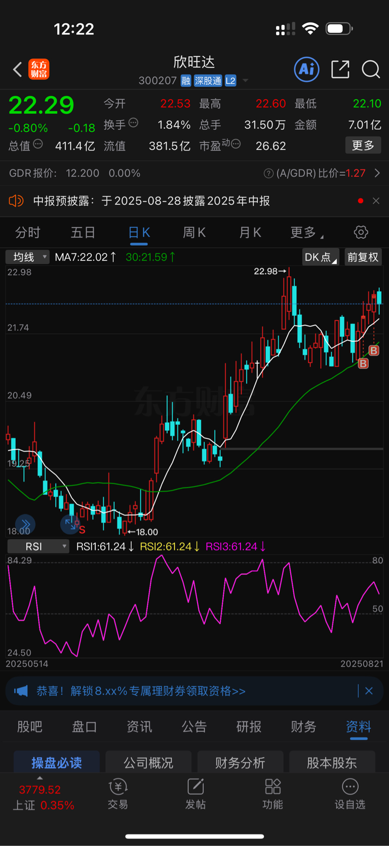Close the 理财券 promo banner
The image size is (389, 846).
click(x=369, y=691)
